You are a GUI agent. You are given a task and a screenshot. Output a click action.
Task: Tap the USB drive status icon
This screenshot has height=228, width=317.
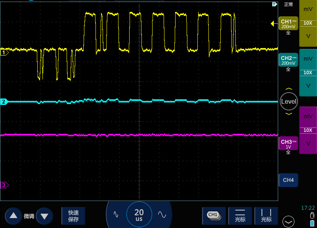point(312,215)
